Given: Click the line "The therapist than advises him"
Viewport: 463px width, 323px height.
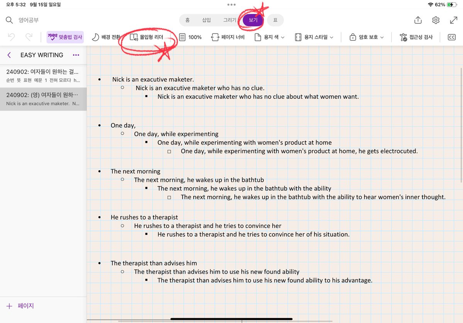Looking at the screenshot, I should (154, 263).
